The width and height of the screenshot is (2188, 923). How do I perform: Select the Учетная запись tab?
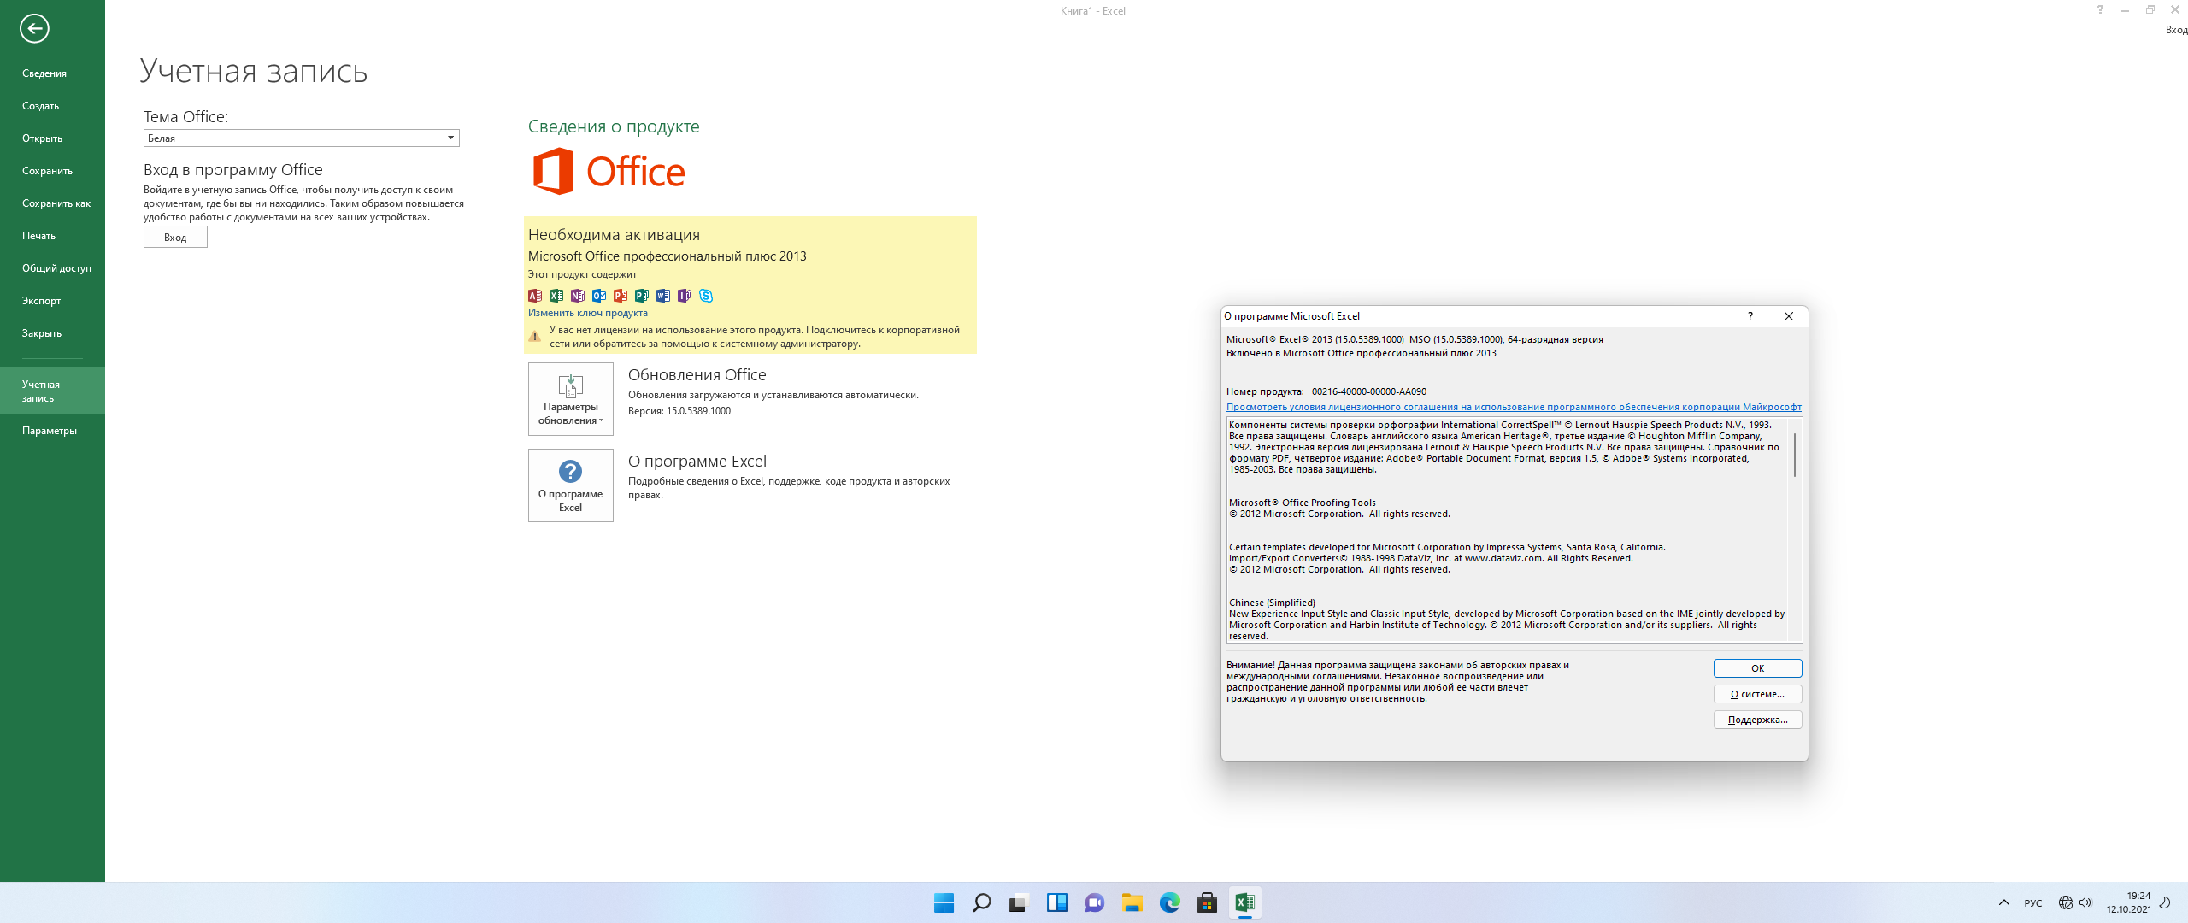[x=52, y=391]
